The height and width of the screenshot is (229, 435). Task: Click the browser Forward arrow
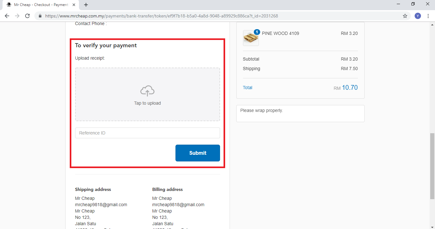coord(17,16)
